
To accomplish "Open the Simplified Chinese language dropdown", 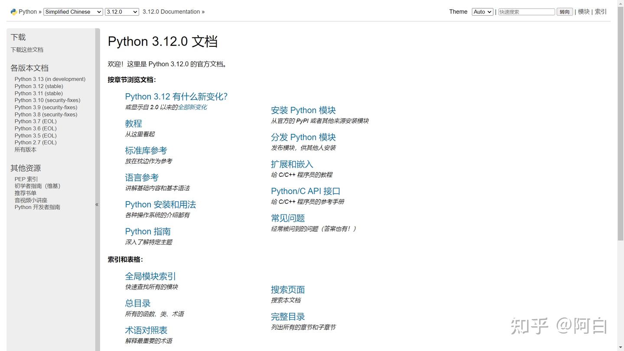I will (x=73, y=12).
